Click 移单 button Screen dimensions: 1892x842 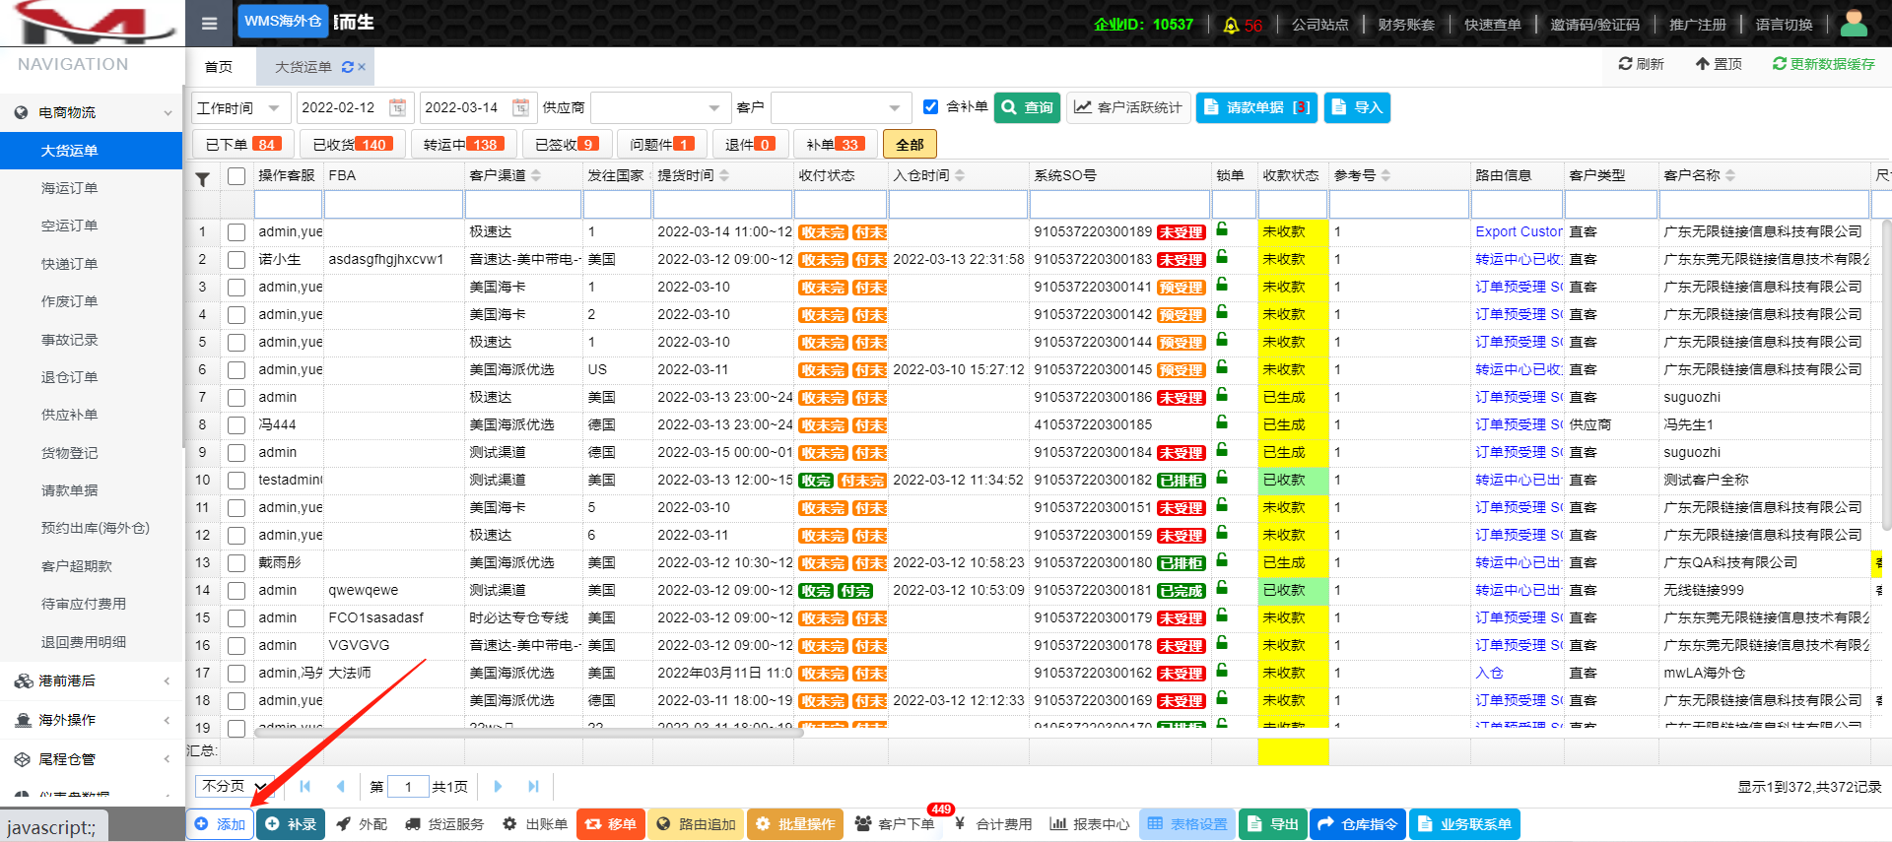pos(611,824)
